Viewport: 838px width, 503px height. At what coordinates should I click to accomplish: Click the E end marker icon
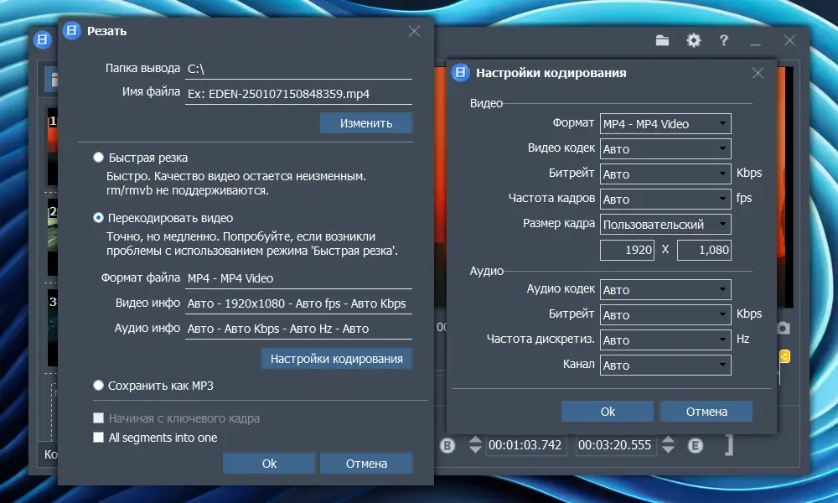click(696, 445)
